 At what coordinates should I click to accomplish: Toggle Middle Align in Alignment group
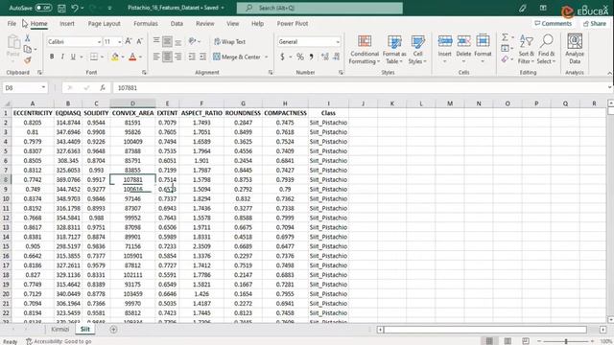167,41
